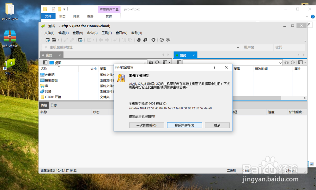Image resolution: width=316 pixels, height=190 pixels.
Task: Open Options with the gear icon
Action: pyautogui.click(x=153, y=40)
